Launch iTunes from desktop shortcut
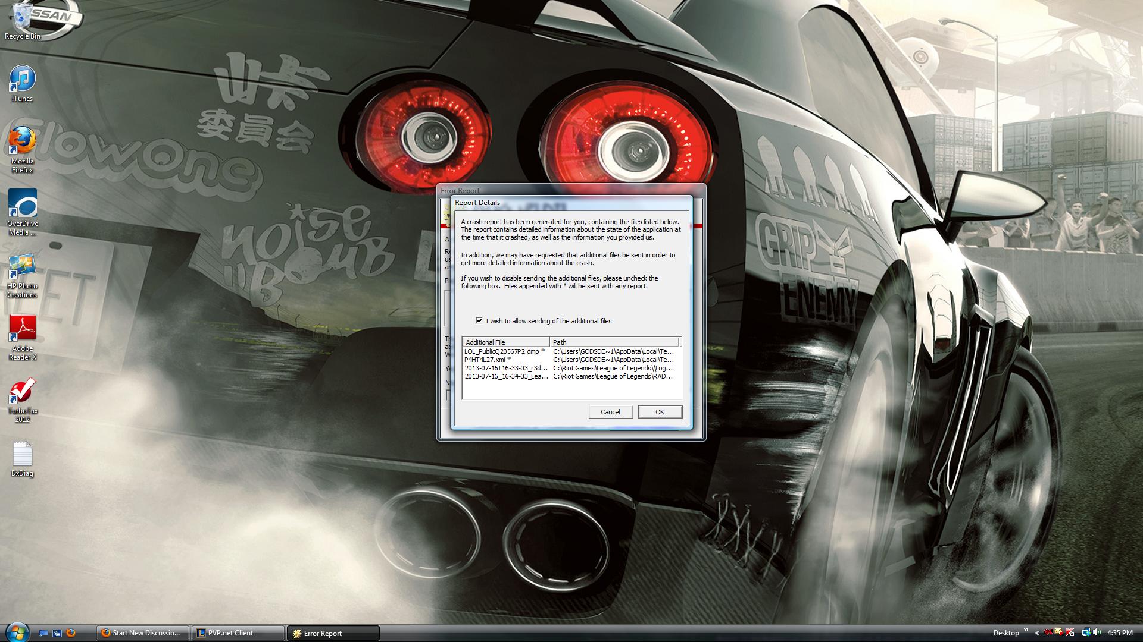 pos(23,82)
